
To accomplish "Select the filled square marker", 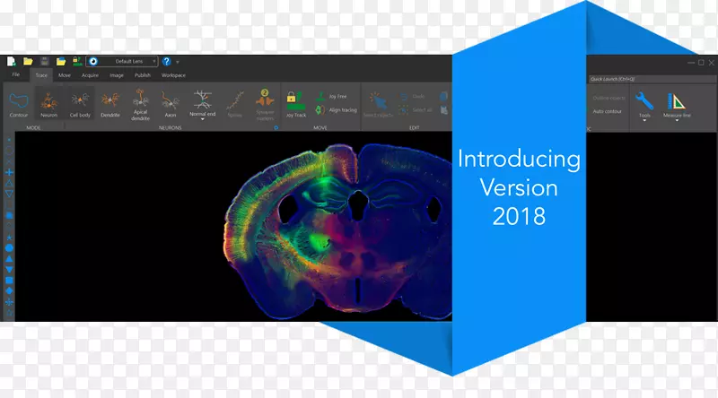I will tap(9, 281).
